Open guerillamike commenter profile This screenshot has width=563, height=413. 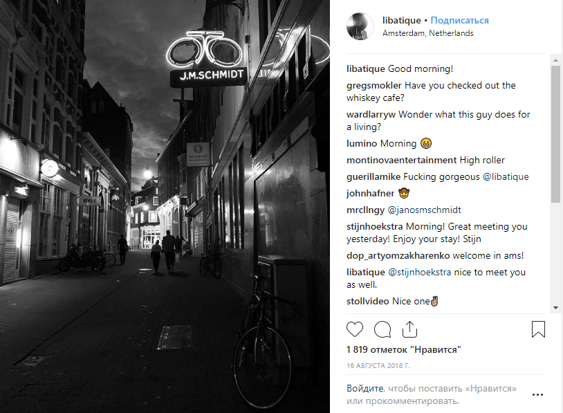coord(373,176)
